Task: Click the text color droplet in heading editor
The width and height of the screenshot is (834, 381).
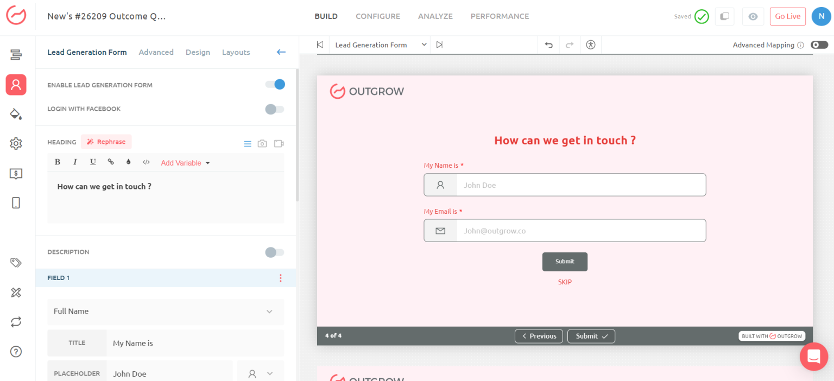Action: click(129, 162)
